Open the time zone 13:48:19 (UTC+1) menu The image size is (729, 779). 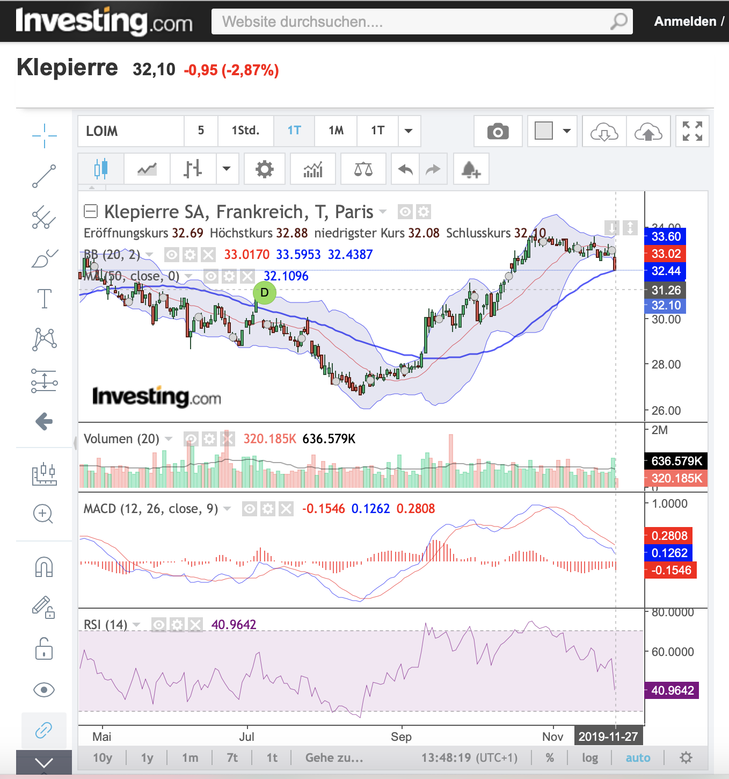point(469,758)
